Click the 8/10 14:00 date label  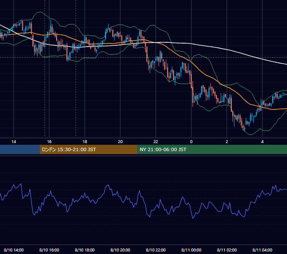point(14,250)
